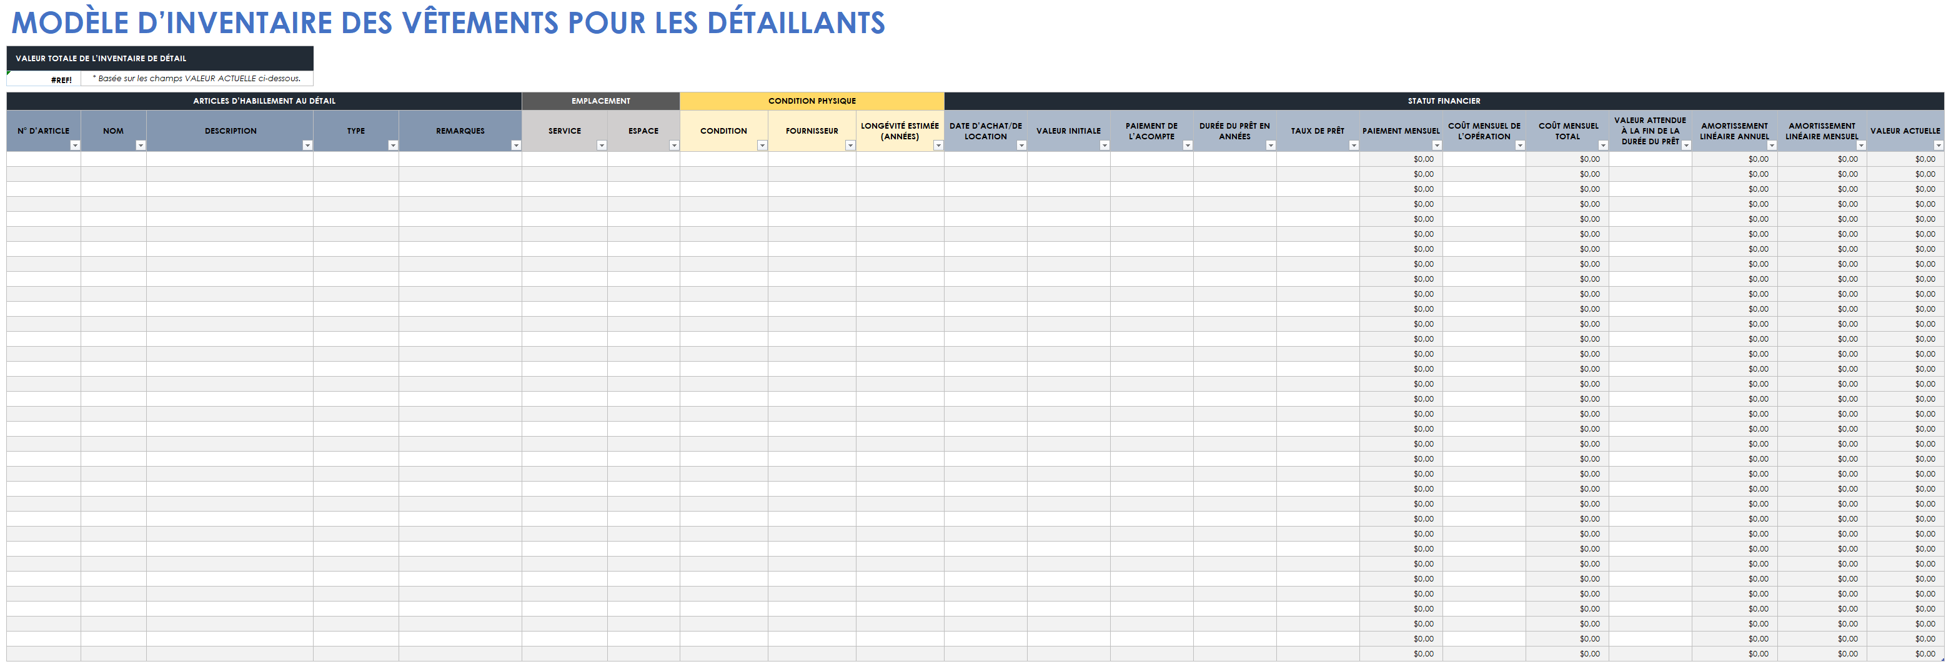Click the first row's VALEUR INITIALE input cell

point(1069,159)
